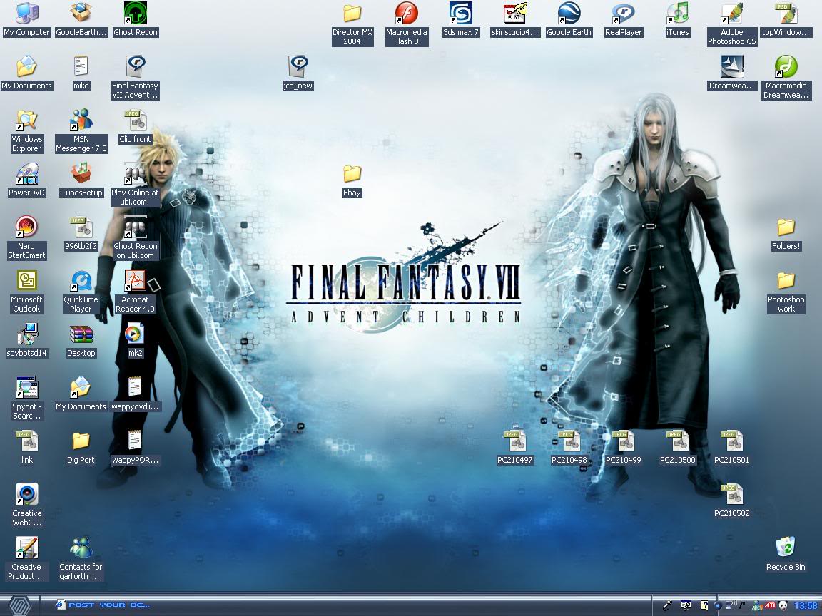
Task: Open MSN Messenger 7.5 icon
Action: [81, 120]
